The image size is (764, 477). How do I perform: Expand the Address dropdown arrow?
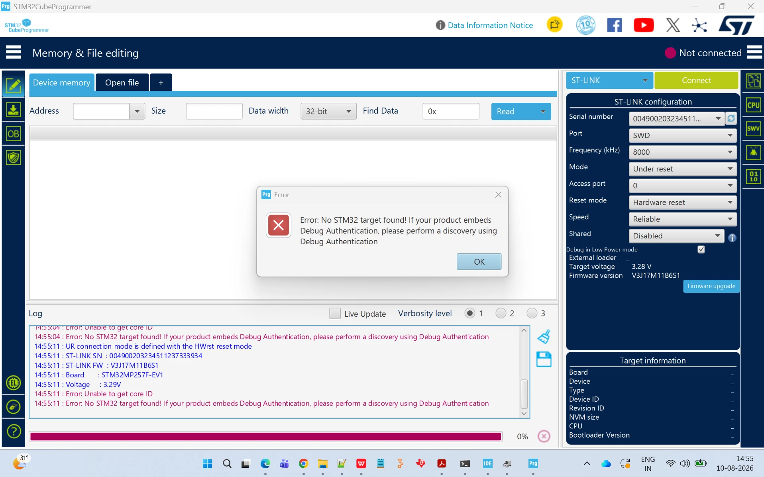(137, 111)
